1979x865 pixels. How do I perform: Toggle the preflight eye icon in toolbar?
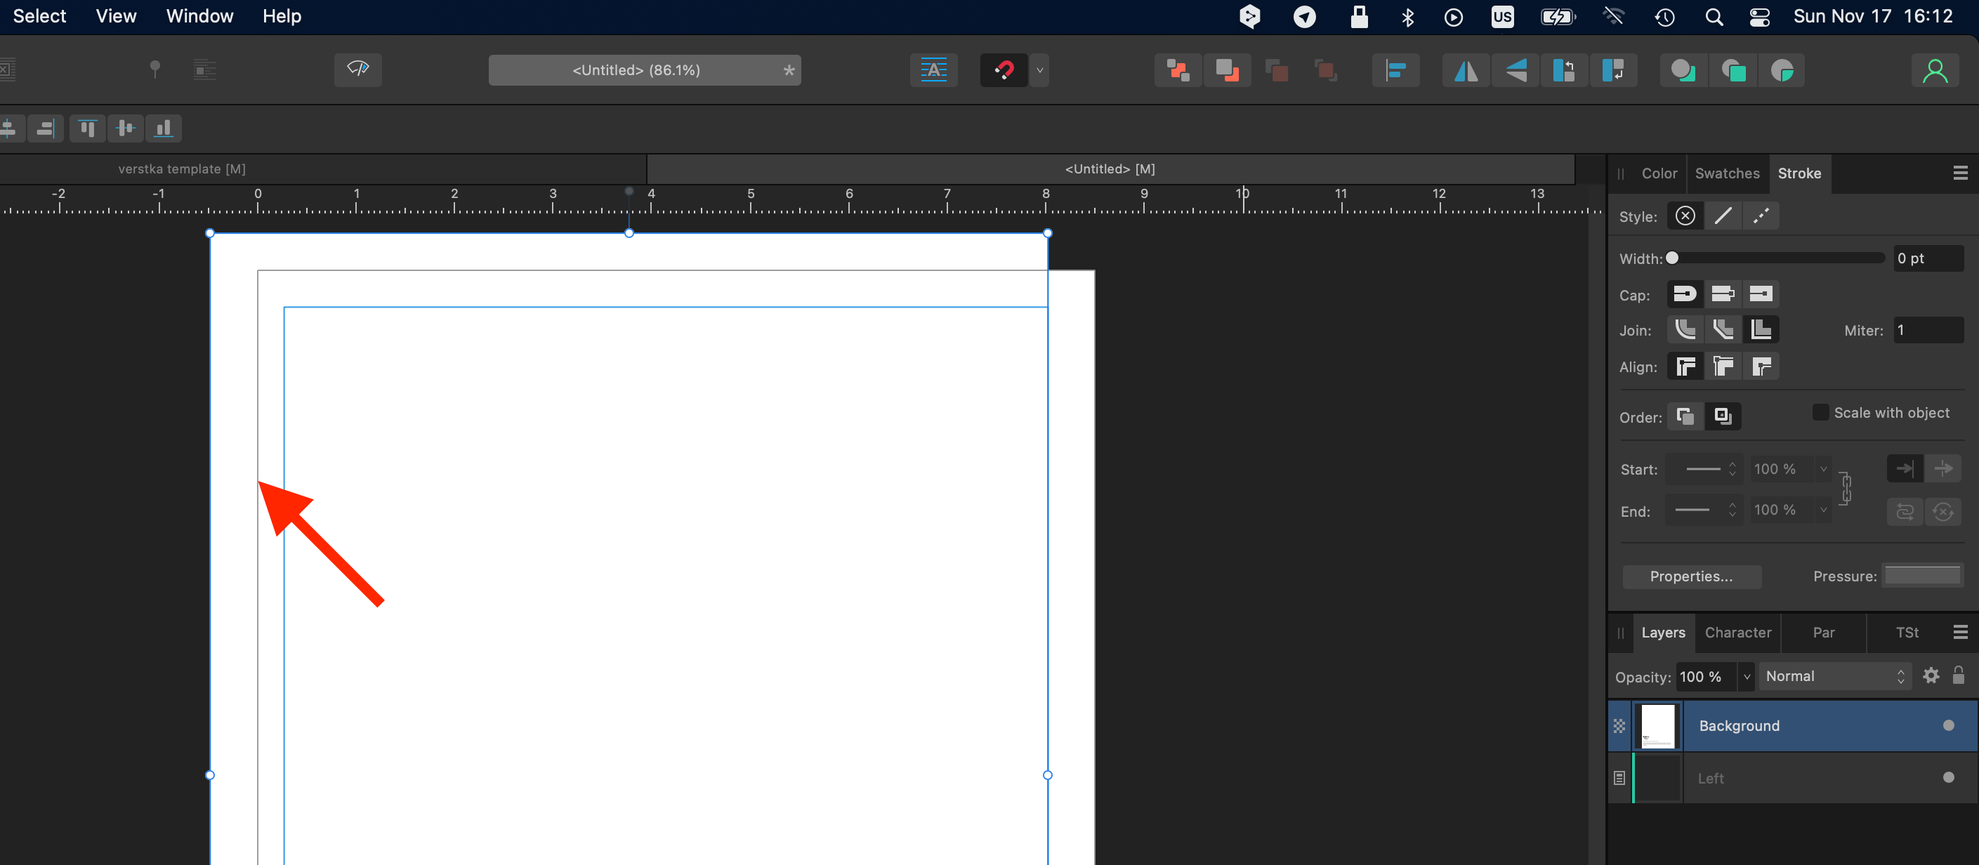tap(358, 70)
